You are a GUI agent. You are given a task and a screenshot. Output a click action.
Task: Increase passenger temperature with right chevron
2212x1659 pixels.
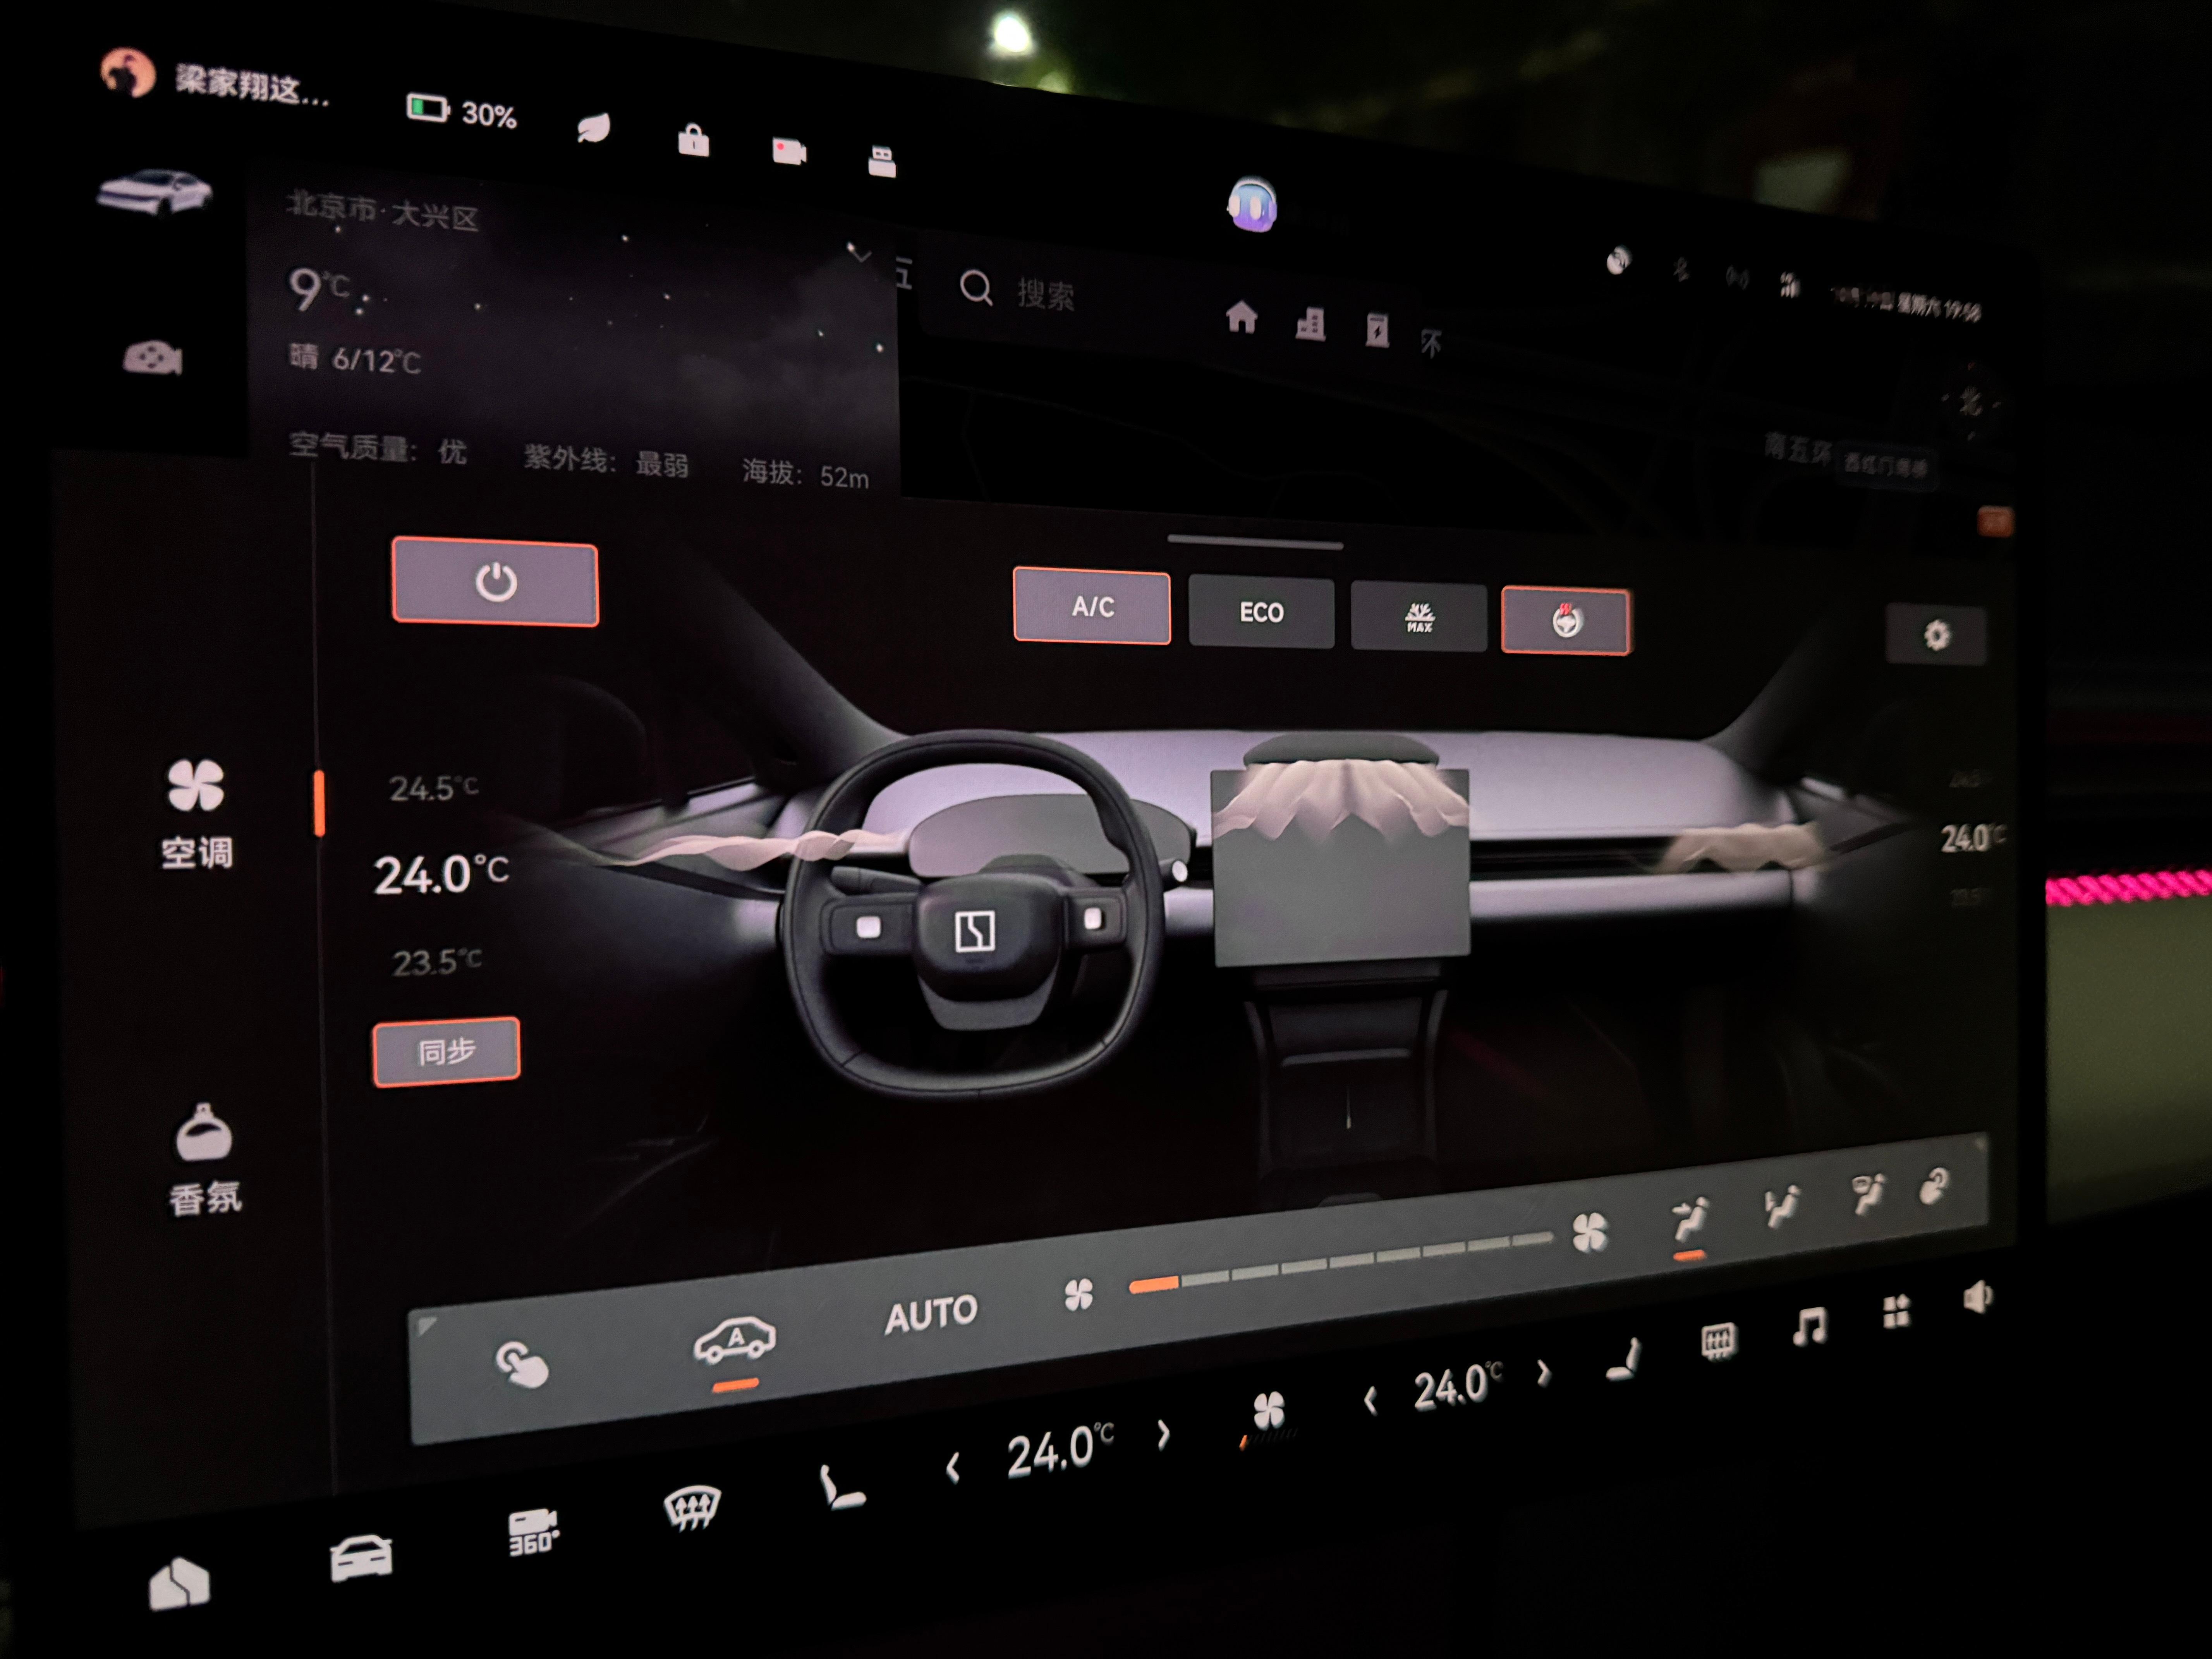click(x=1544, y=1372)
